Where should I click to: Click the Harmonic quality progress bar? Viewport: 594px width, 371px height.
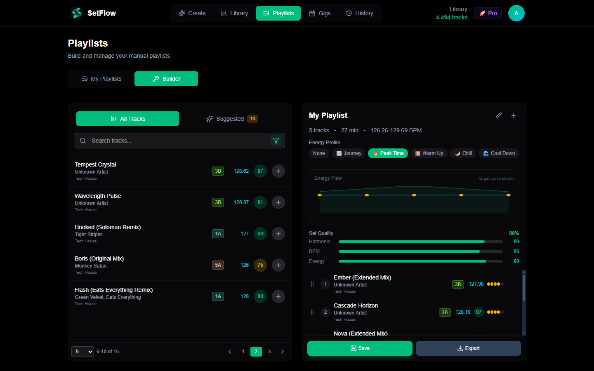pyautogui.click(x=420, y=242)
